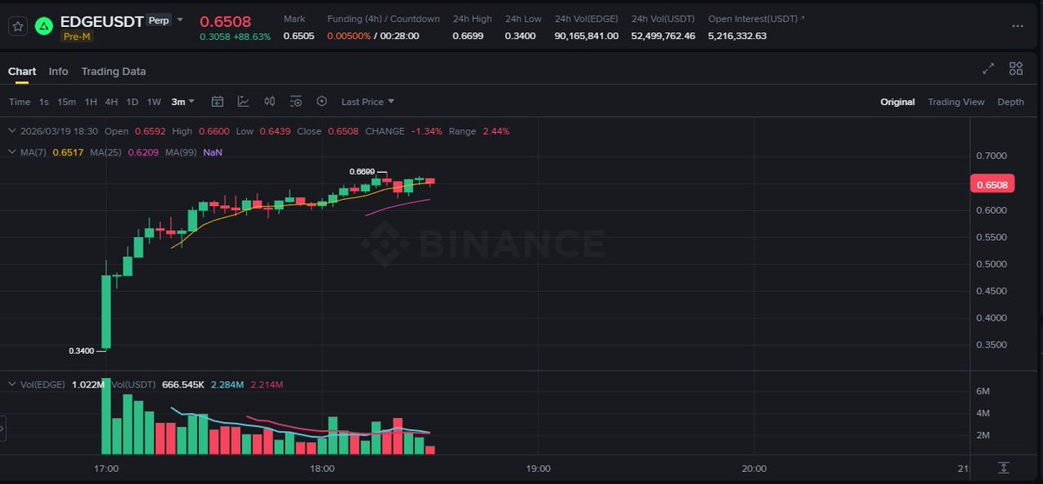Click the EDGEUSDT pair name
Viewport: 1043px width, 484px height.
102,21
